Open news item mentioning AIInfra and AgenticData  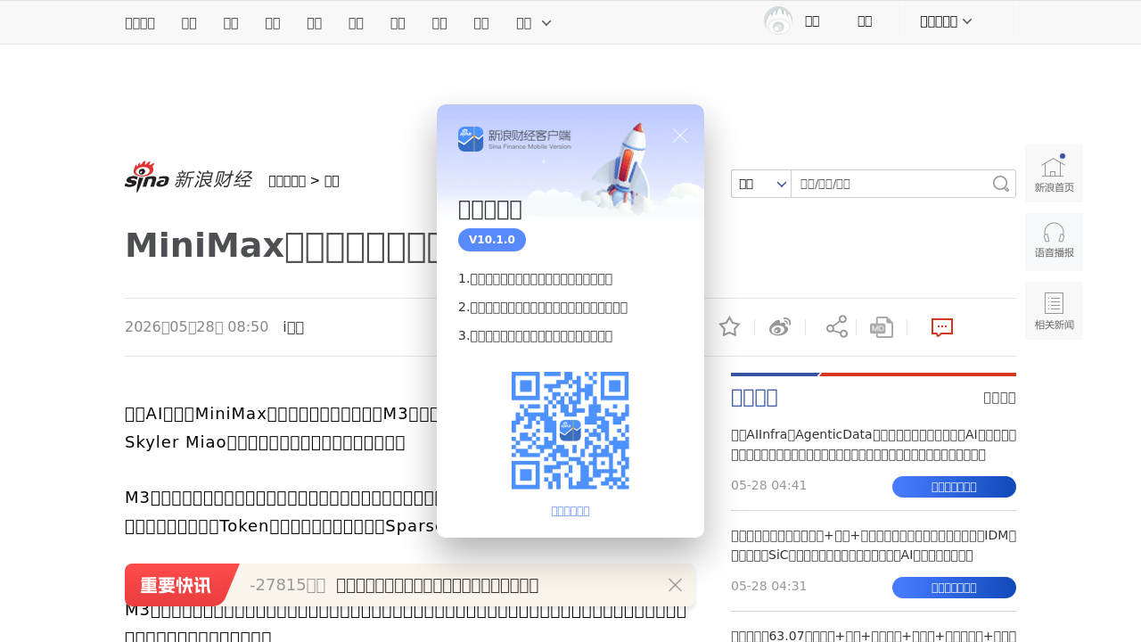pos(874,444)
